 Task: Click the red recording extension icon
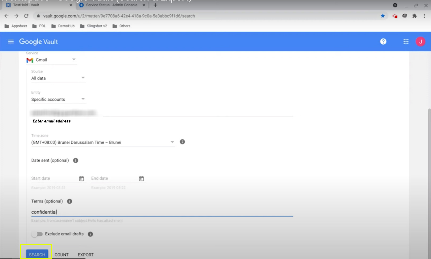tap(395, 16)
